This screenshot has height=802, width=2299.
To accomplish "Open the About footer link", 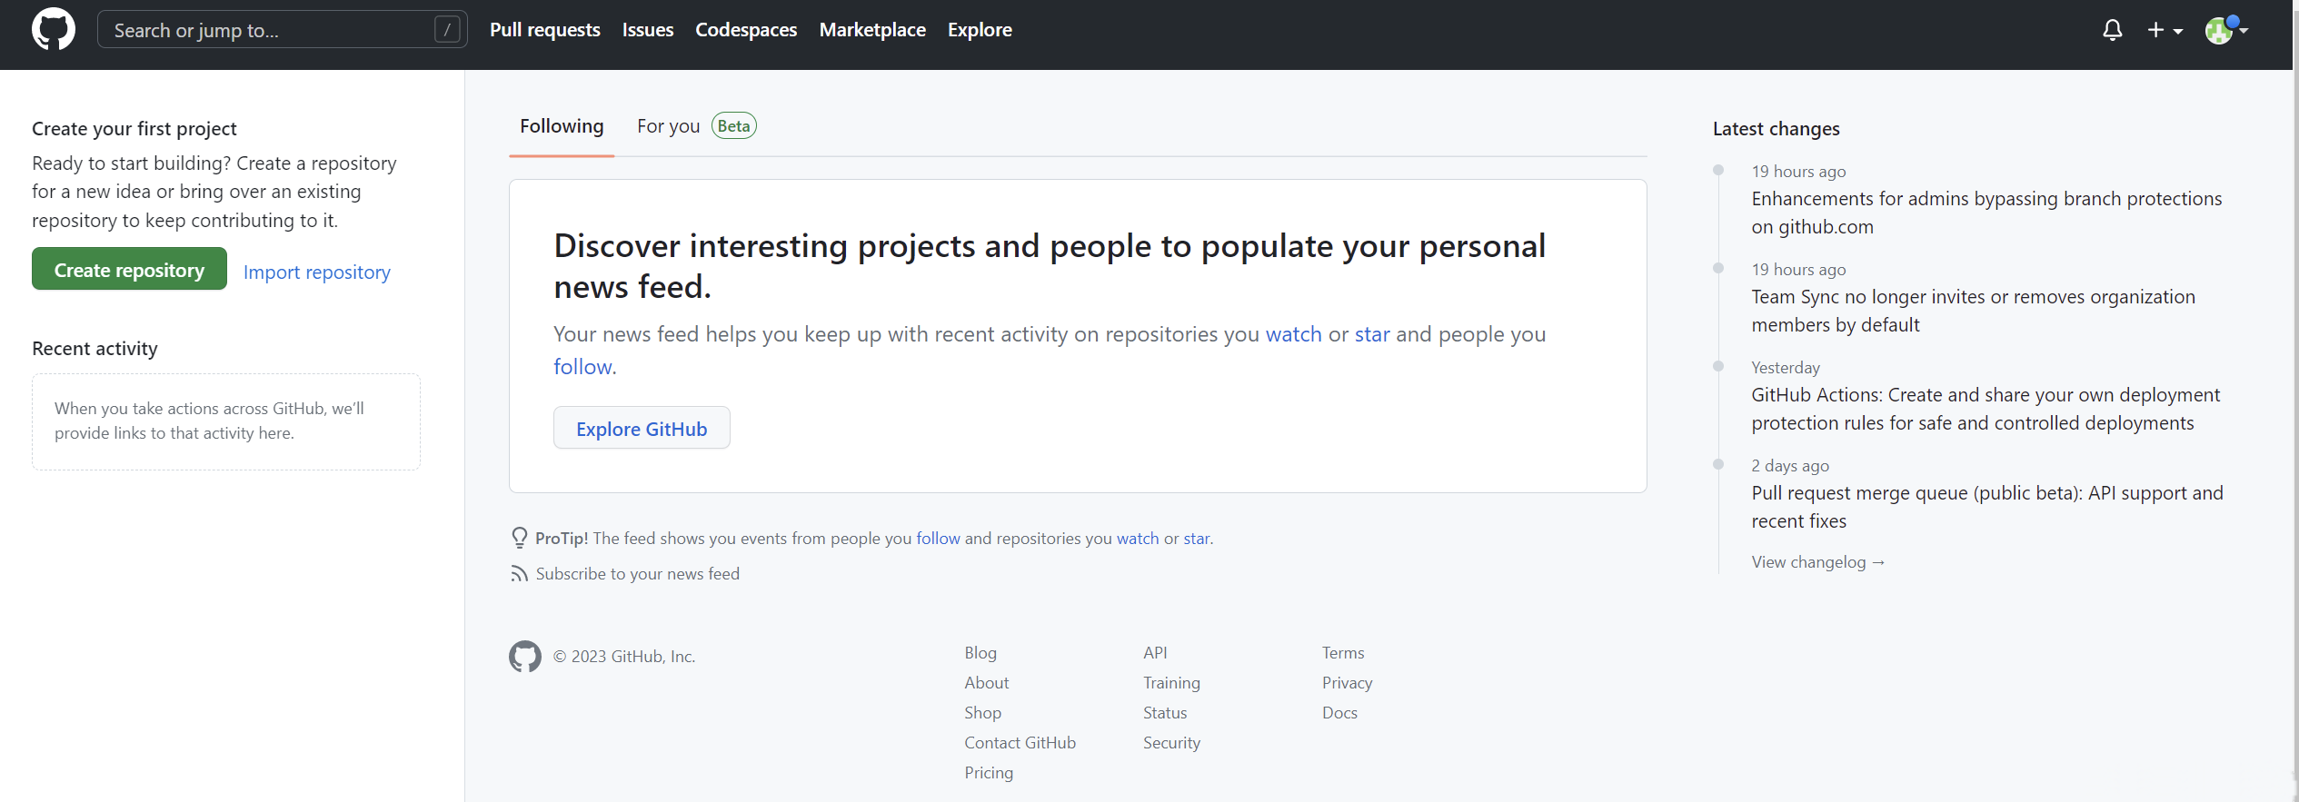I will point(987,683).
